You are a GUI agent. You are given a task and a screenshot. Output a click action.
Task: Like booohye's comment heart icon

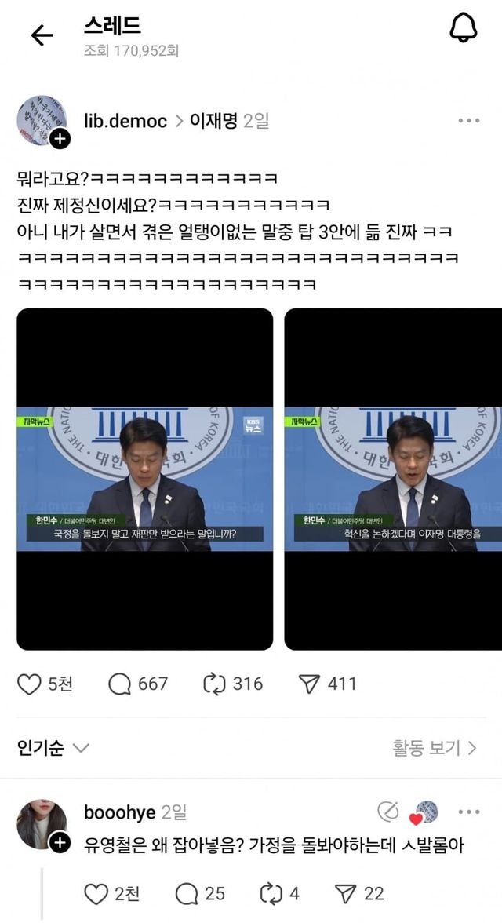pyautogui.click(x=96, y=894)
